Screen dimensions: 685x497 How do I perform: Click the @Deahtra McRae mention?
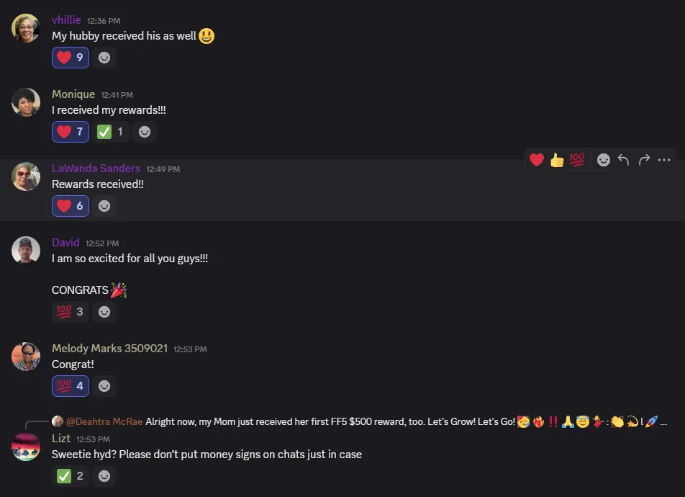(x=104, y=421)
